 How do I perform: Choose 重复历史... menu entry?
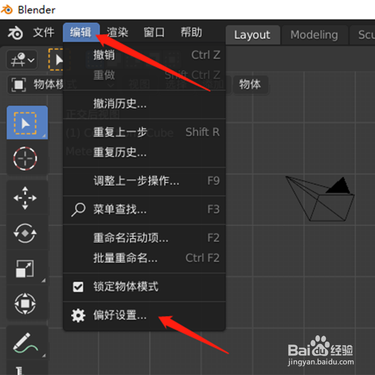click(144, 152)
